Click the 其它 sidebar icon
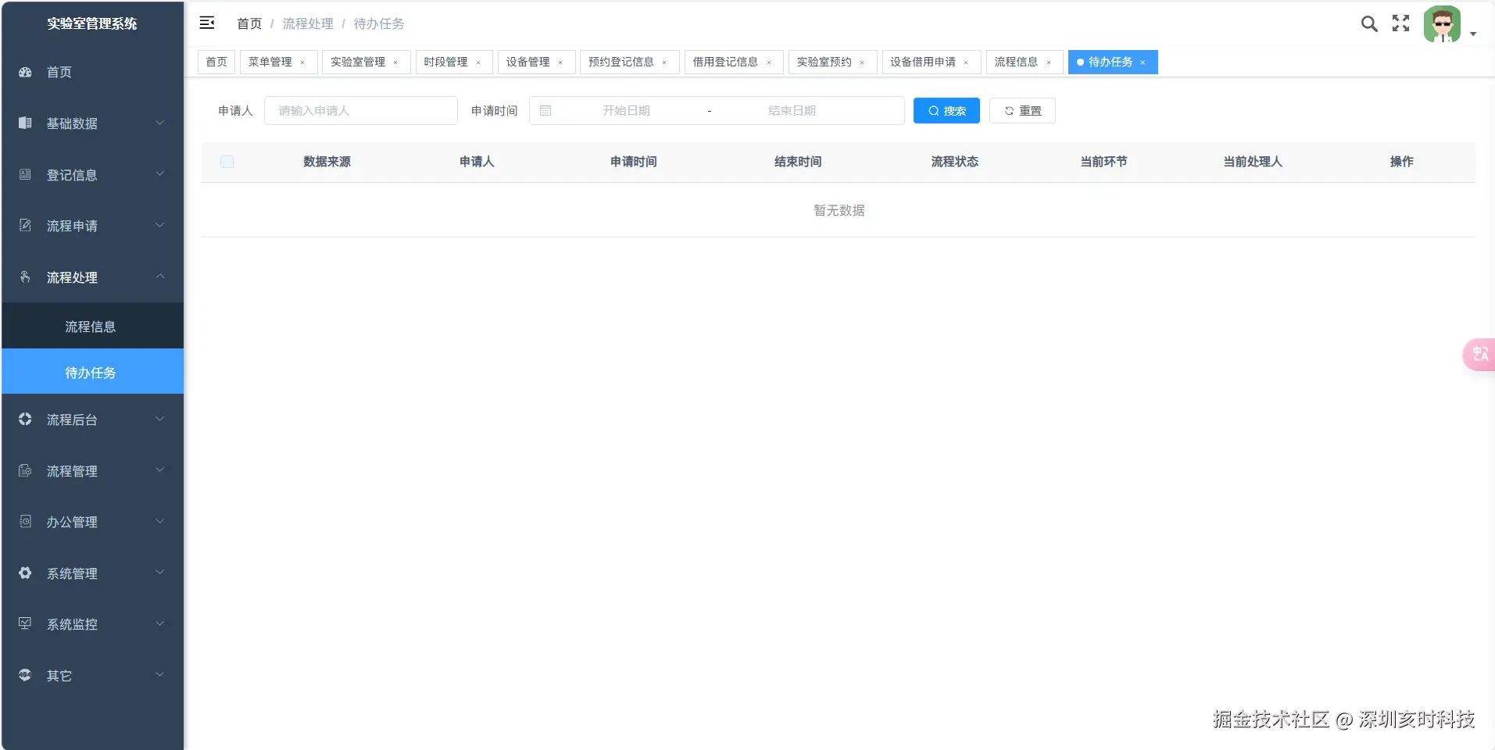 pos(25,675)
